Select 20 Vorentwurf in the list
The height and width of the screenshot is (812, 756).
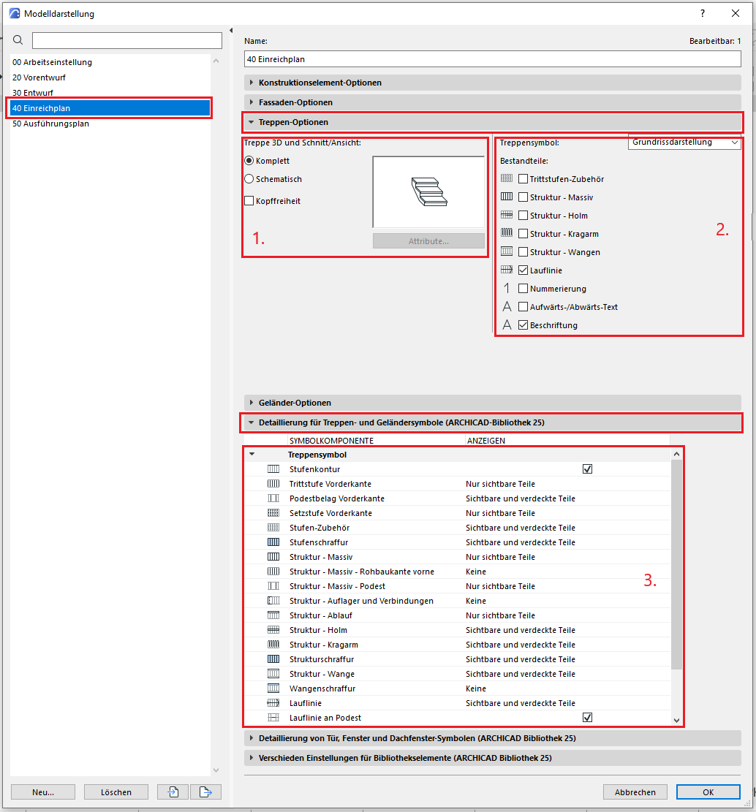tap(44, 77)
